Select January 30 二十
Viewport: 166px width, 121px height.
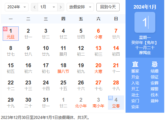pyautogui.click(x=28, y=103)
